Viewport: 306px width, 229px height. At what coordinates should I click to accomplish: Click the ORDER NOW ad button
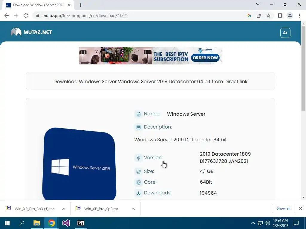coord(205,58)
